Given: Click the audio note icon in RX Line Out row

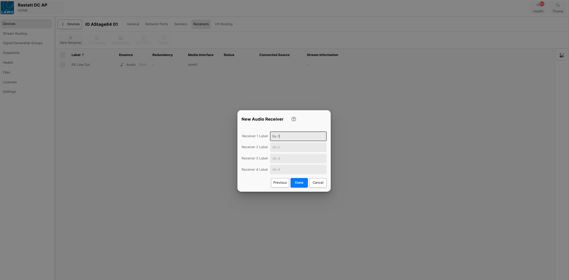Looking at the screenshot, I should [x=122, y=65].
